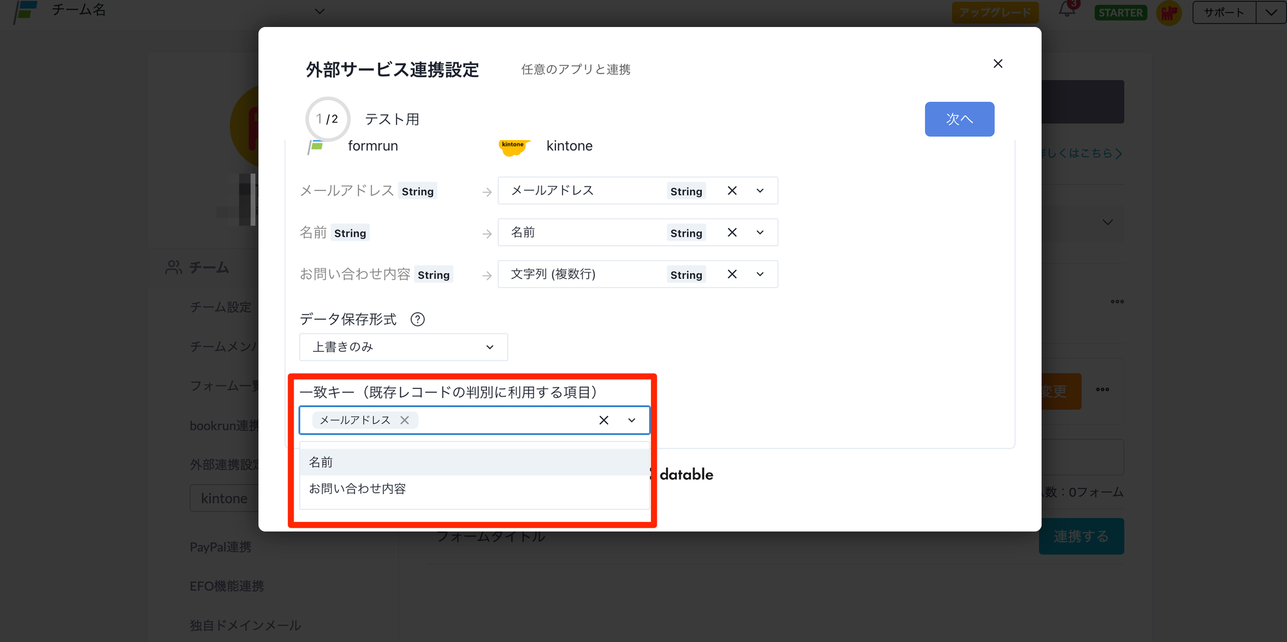
Task: Open the サポート menu
Action: point(1224,13)
